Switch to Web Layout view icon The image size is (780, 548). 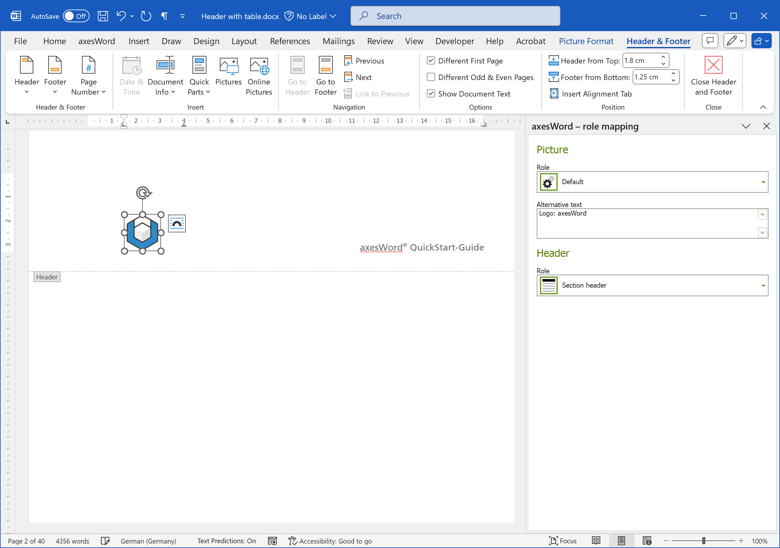click(x=647, y=540)
